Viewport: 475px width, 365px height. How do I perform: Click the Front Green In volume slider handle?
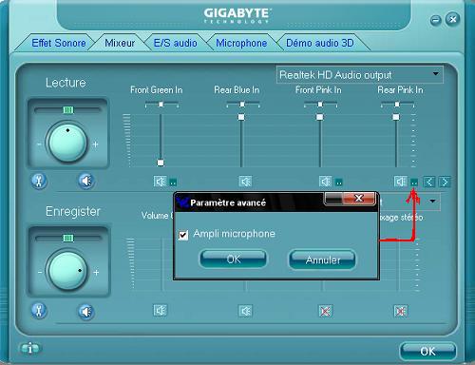(x=161, y=163)
